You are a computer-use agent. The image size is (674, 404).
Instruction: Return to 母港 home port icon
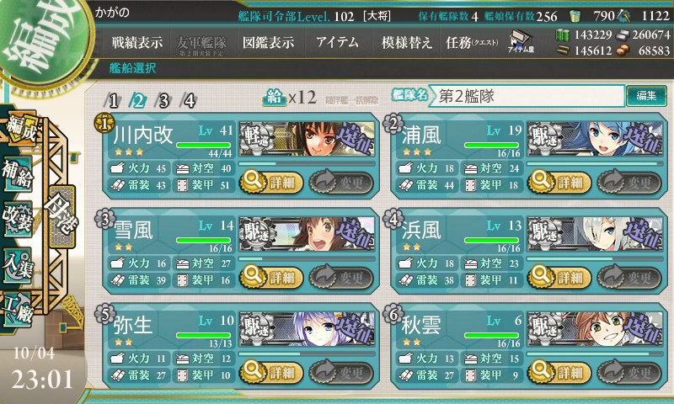(x=62, y=217)
